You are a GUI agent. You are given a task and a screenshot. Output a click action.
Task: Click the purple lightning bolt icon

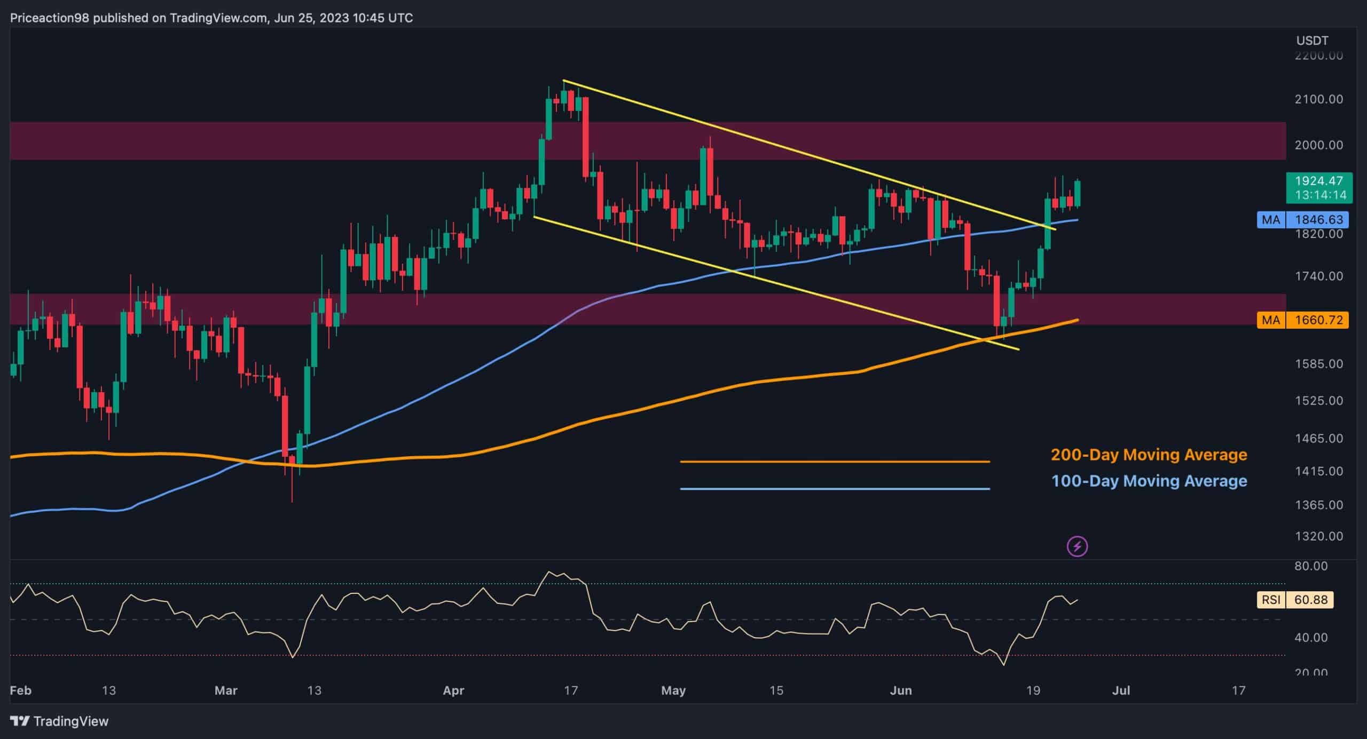click(x=1077, y=546)
